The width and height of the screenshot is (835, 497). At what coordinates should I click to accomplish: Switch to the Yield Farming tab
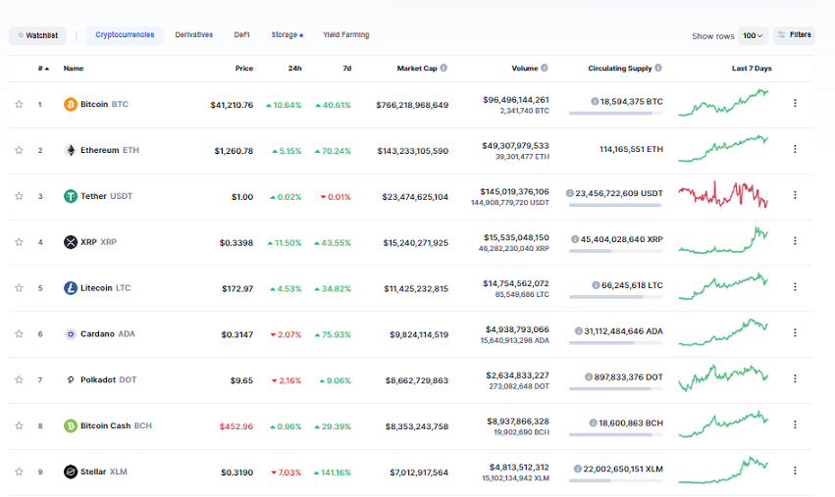click(347, 35)
